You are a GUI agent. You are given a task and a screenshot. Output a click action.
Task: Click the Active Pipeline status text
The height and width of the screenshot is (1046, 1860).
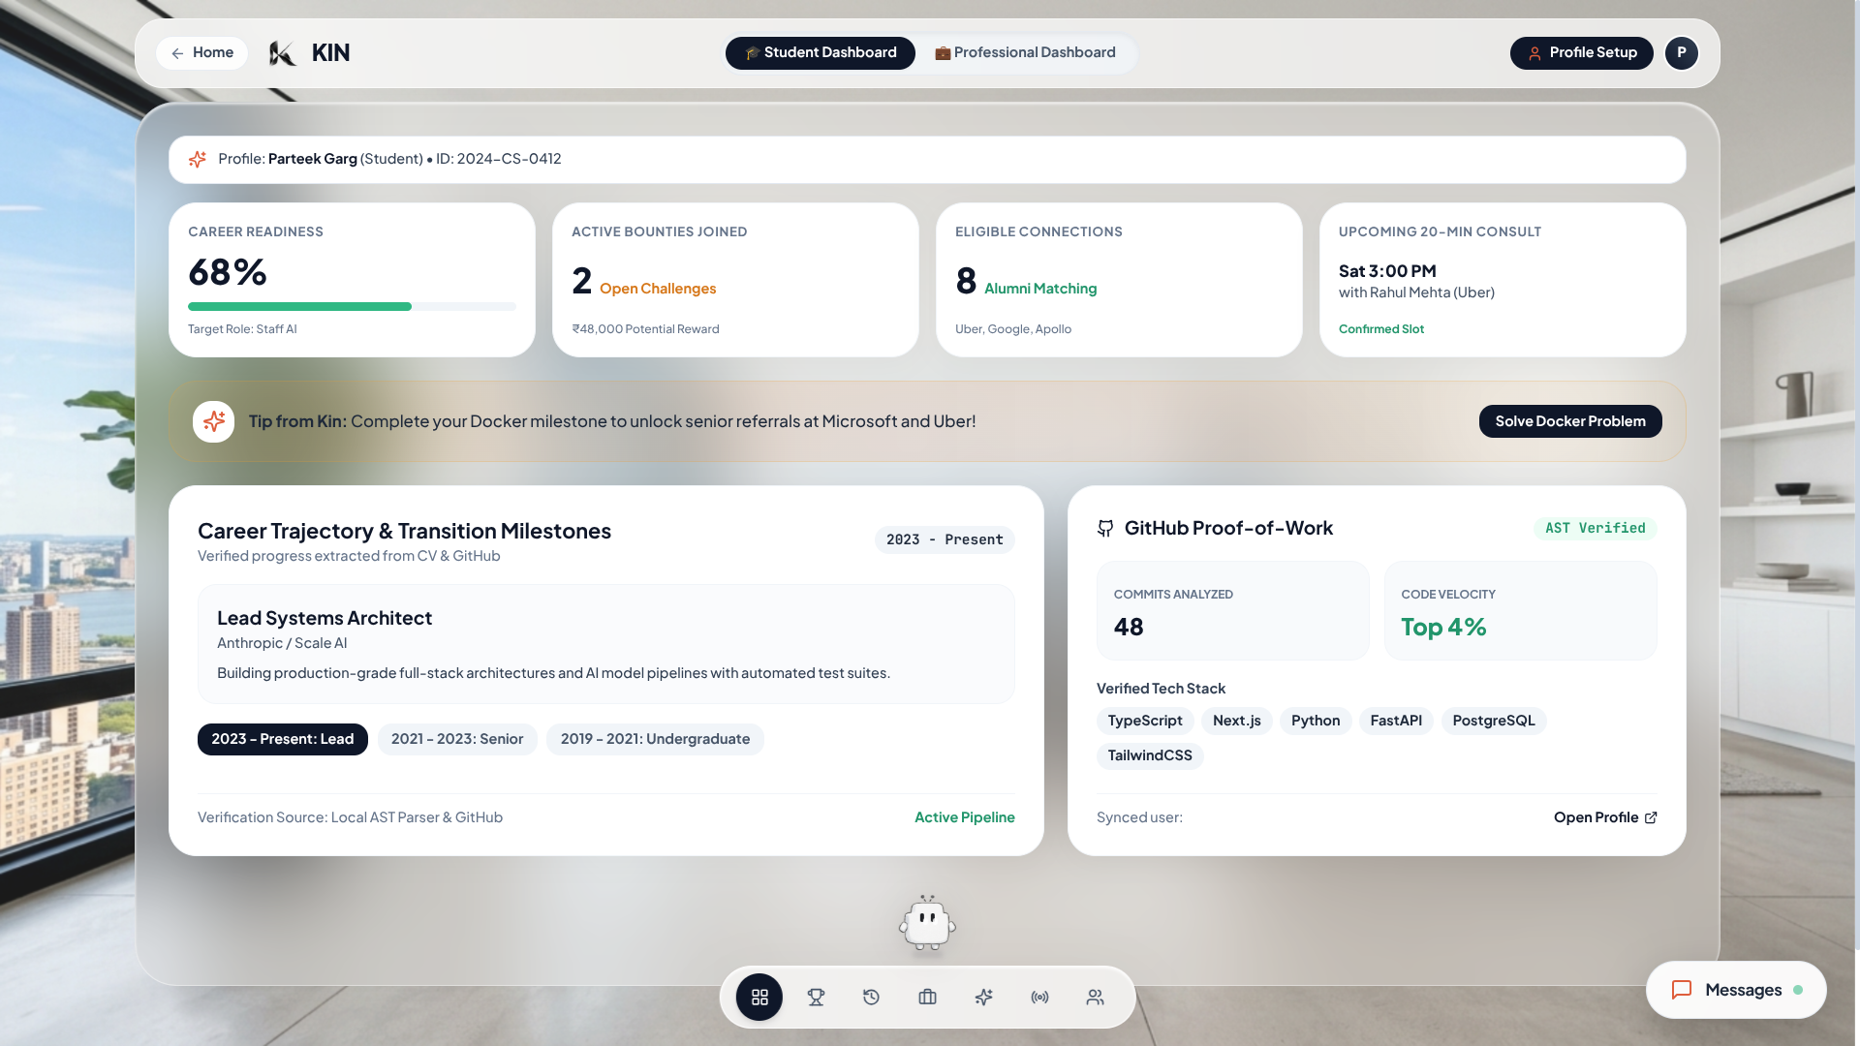click(x=965, y=817)
